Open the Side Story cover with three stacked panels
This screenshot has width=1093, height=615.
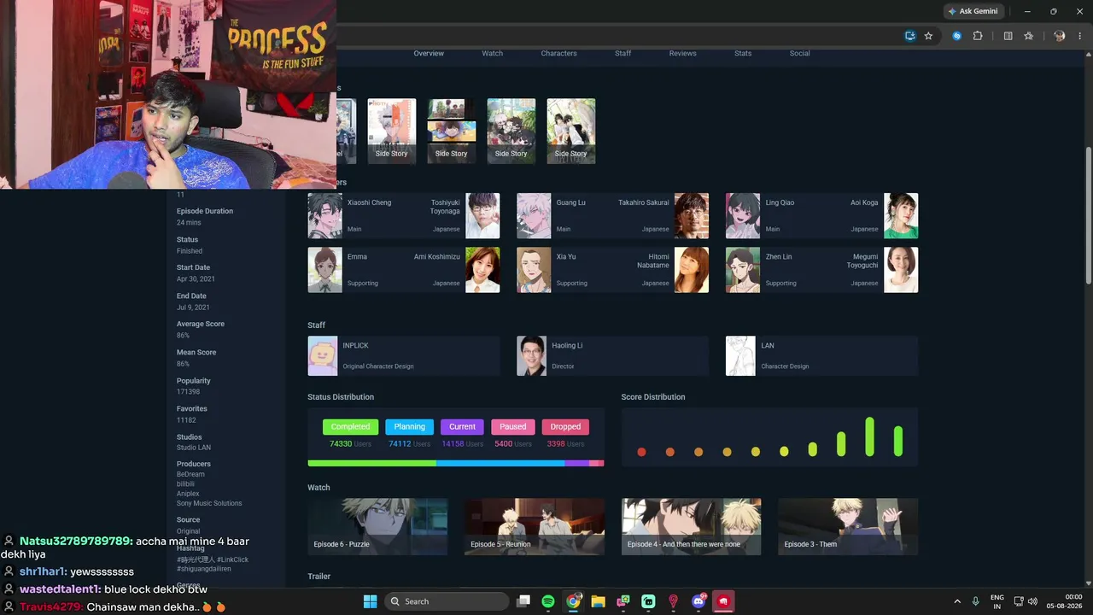click(452, 131)
